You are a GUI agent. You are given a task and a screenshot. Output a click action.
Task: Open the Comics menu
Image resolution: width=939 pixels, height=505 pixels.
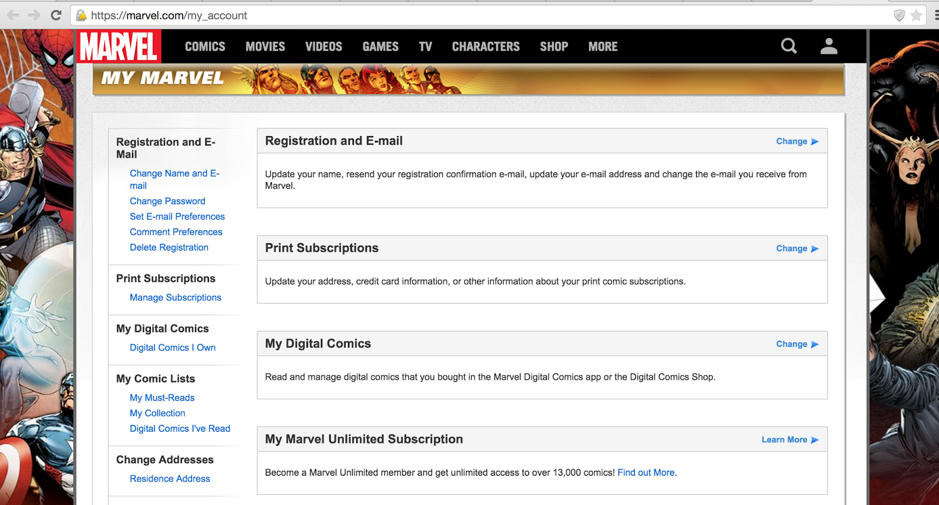[x=205, y=46]
